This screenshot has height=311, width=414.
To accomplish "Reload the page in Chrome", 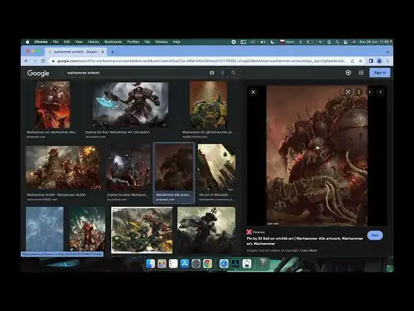I will point(43,61).
